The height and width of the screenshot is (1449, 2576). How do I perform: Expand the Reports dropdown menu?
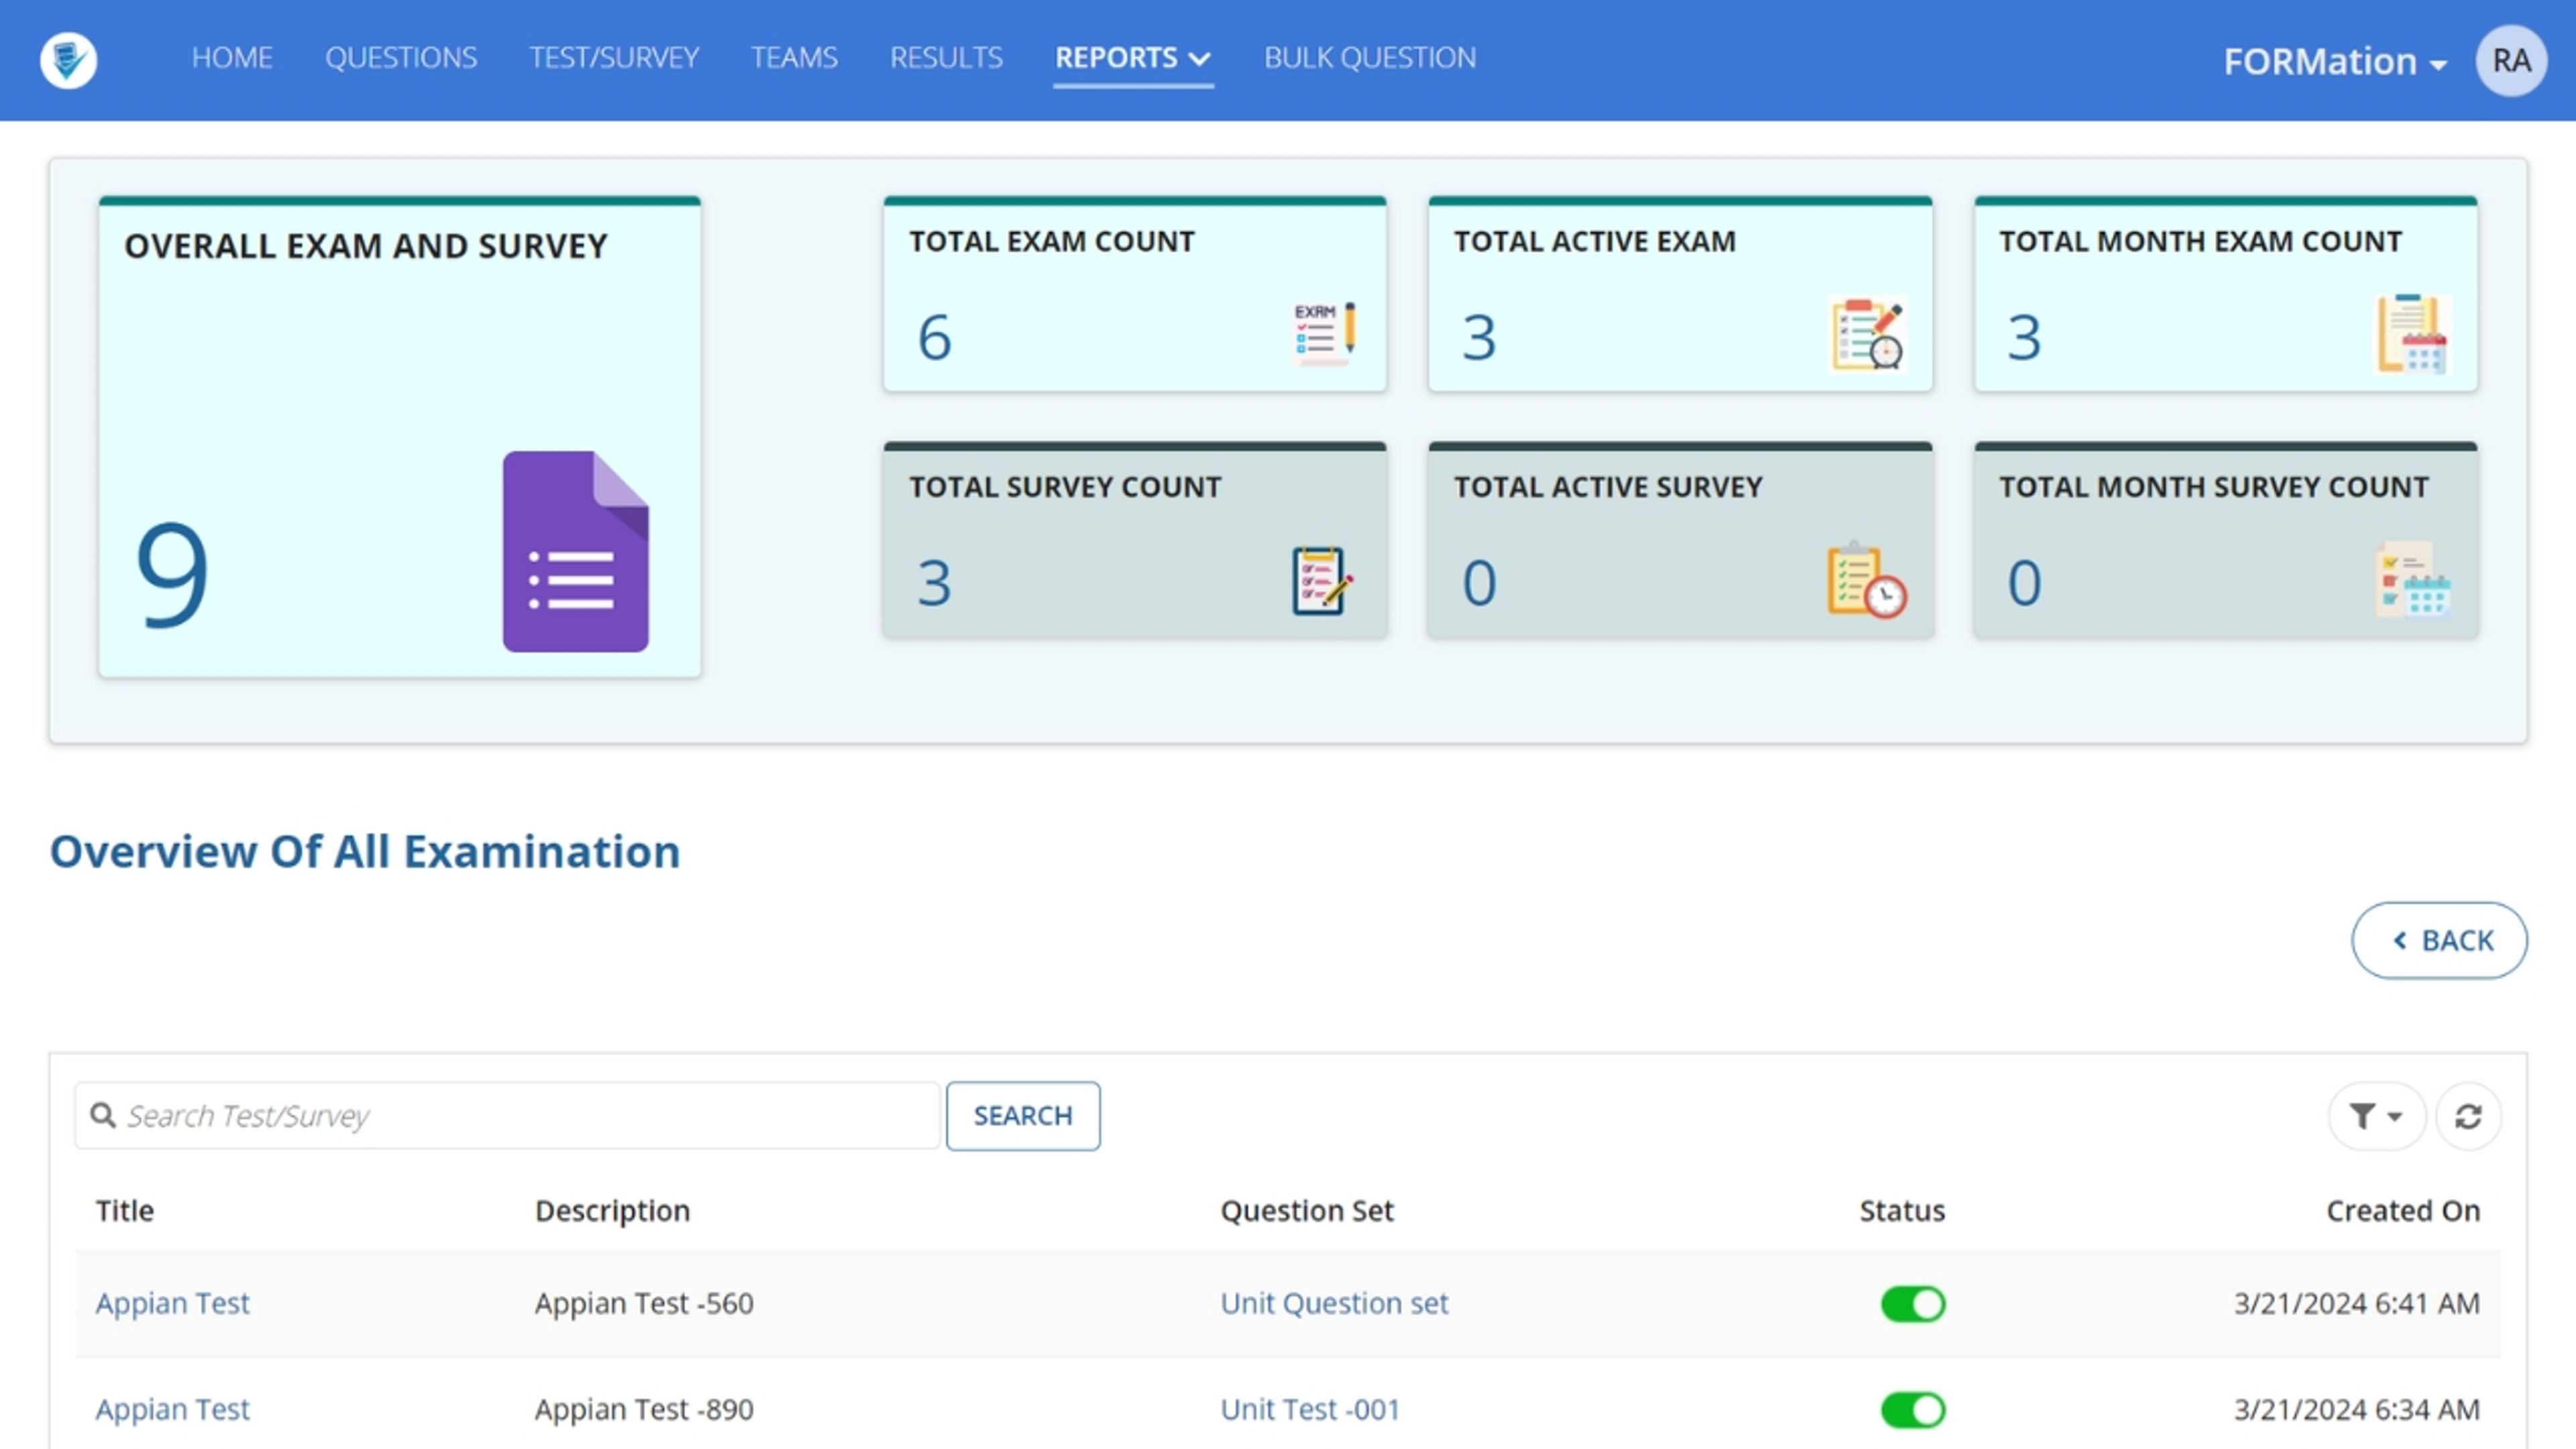click(x=1133, y=58)
